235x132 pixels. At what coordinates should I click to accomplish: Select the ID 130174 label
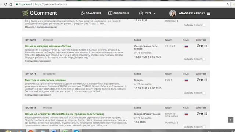(x=30, y=74)
